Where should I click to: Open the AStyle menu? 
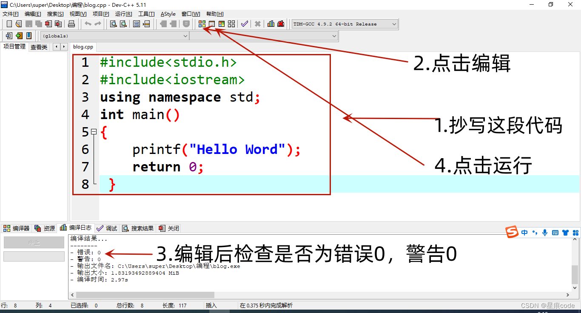point(168,14)
